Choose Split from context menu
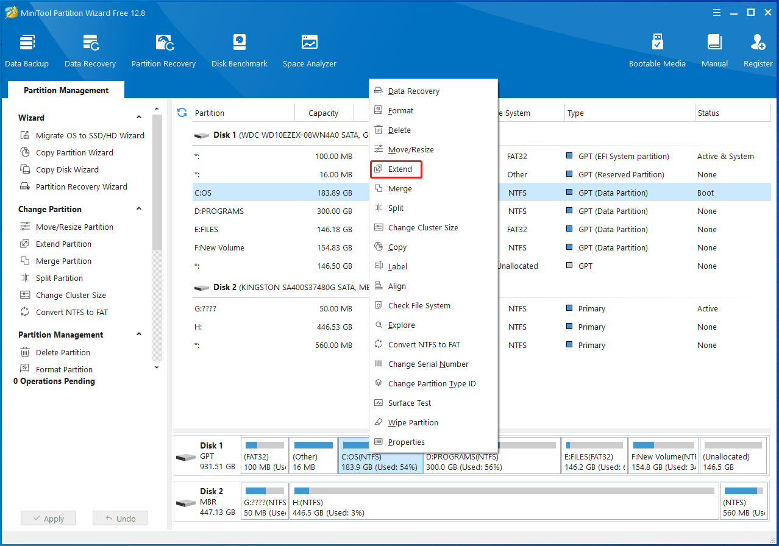 tap(433, 208)
